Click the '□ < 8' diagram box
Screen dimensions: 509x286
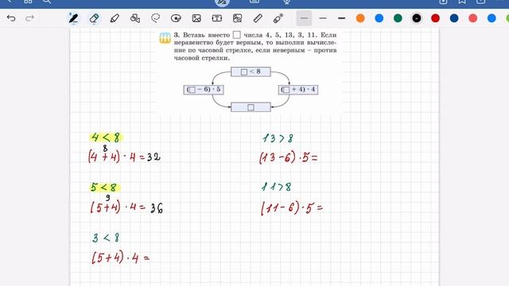click(251, 71)
